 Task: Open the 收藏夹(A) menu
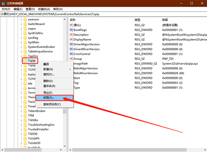tap(44, 9)
